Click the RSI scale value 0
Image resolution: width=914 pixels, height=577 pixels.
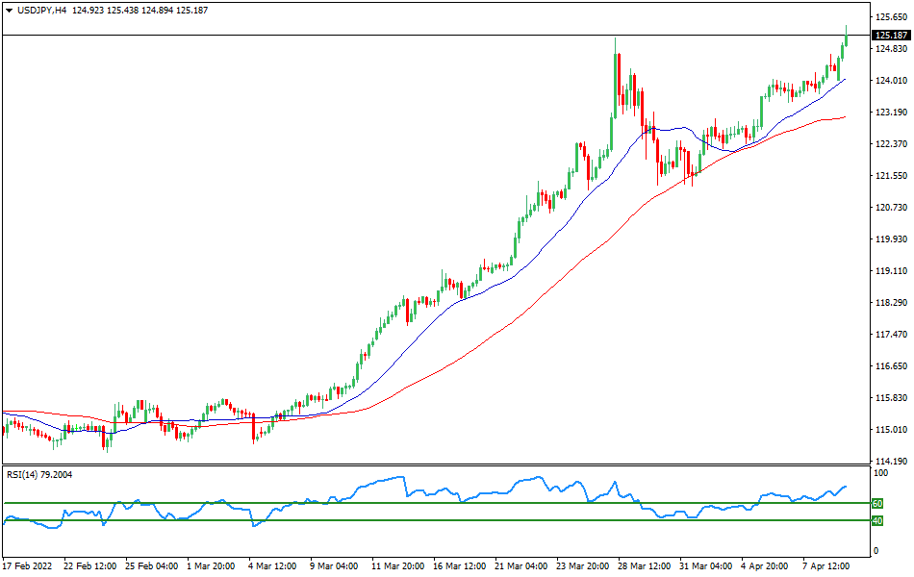tap(875, 551)
